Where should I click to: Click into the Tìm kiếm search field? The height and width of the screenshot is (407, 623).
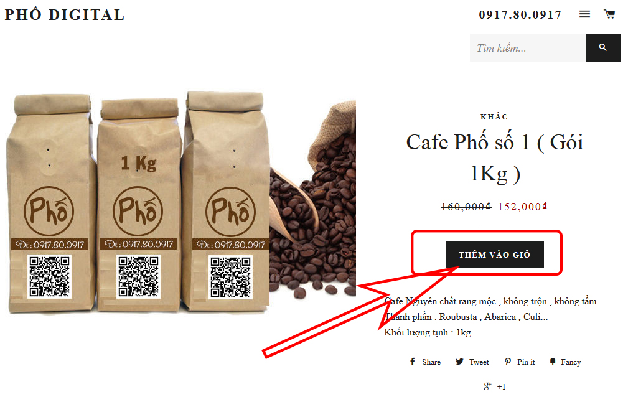pos(528,48)
